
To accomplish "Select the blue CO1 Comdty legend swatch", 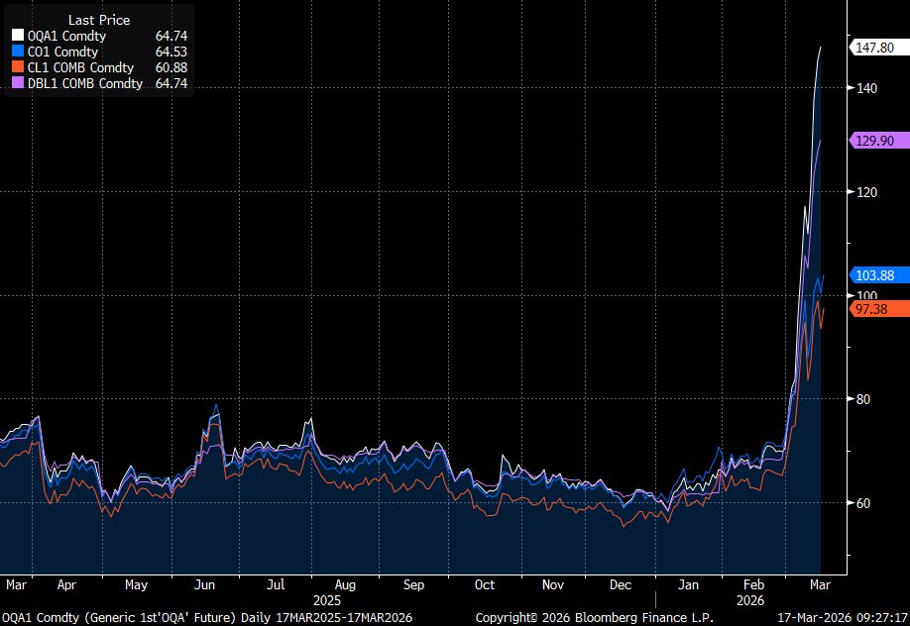I will [17, 52].
